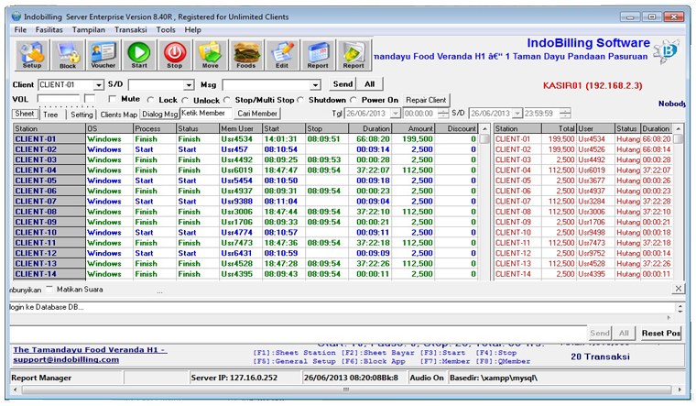Screen dimensions: 696x406
Task: Adjust the 00:00:00 time spinner
Action: coord(443,114)
